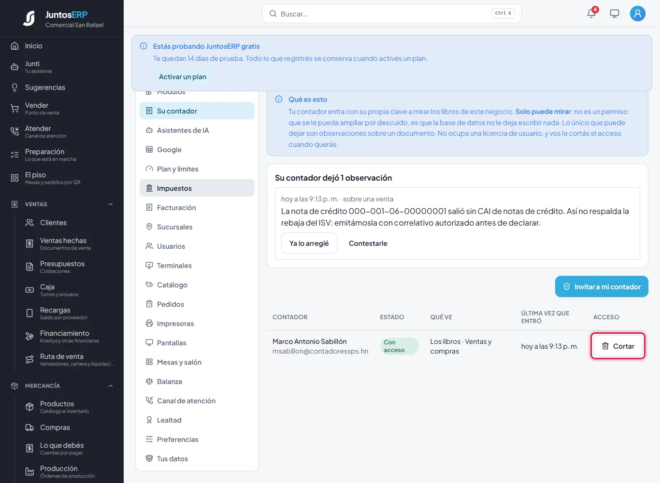Image resolution: width=660 pixels, height=483 pixels.
Task: Click the Caja cash icon
Action: click(29, 290)
